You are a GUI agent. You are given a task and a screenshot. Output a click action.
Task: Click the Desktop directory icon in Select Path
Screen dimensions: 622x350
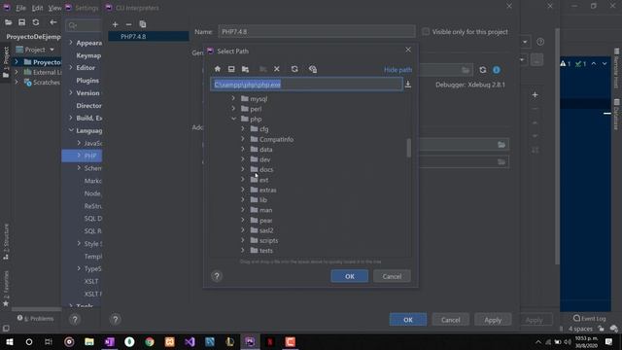point(231,69)
